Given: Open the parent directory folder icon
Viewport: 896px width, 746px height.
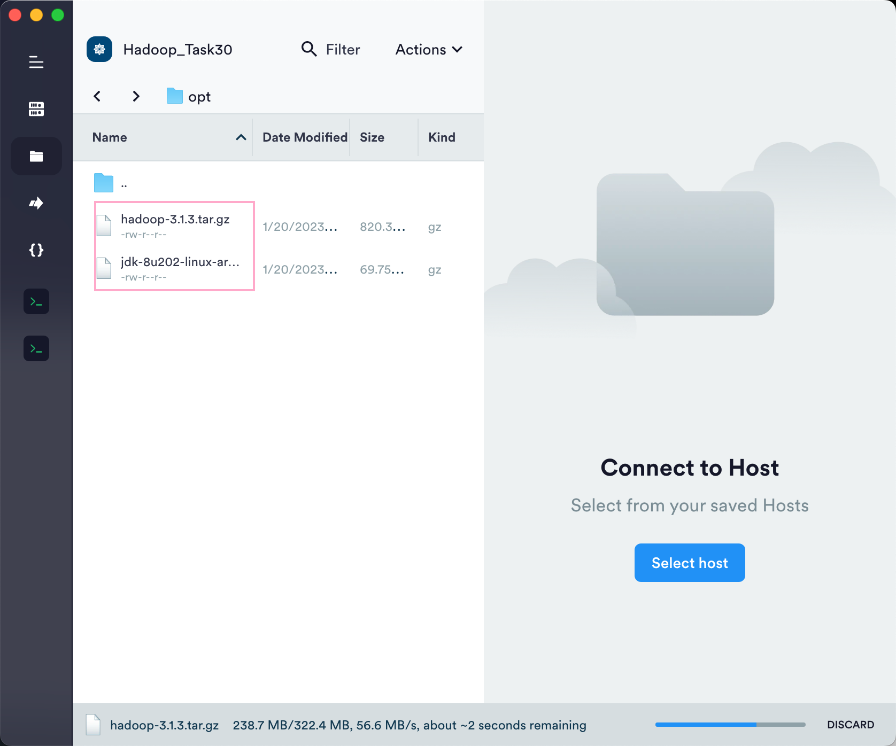Looking at the screenshot, I should point(104,183).
